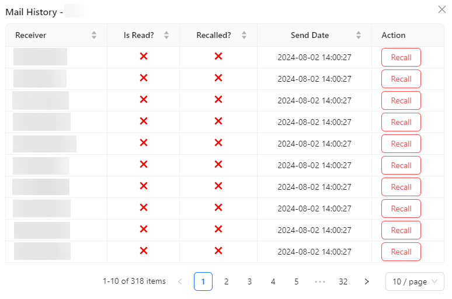Click the Send Date column header
Viewport: 452px width, 299px height.
pyautogui.click(x=310, y=35)
